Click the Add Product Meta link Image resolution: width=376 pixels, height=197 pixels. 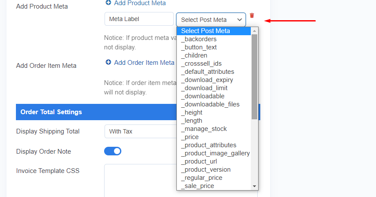click(140, 3)
